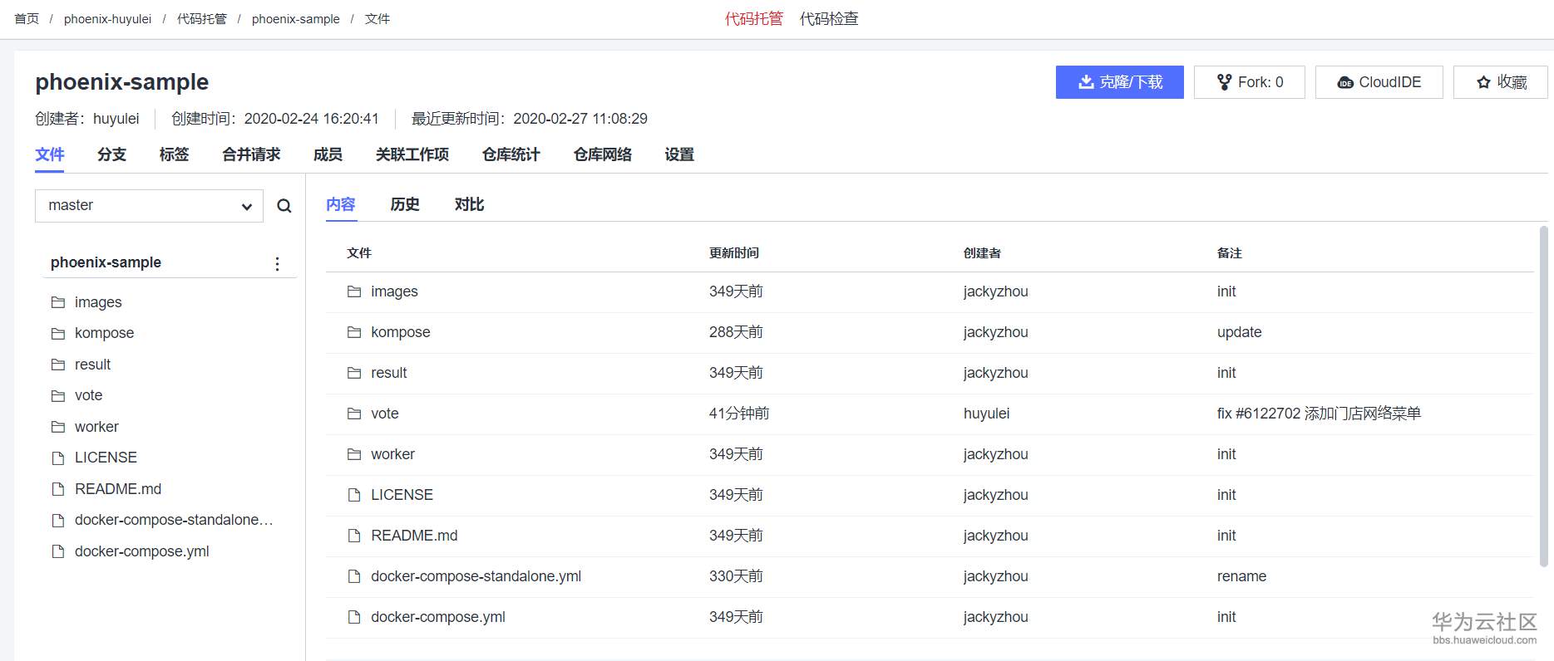Click 代码托管 in the top navigation
Image resolution: width=1554 pixels, height=661 pixels.
click(754, 19)
